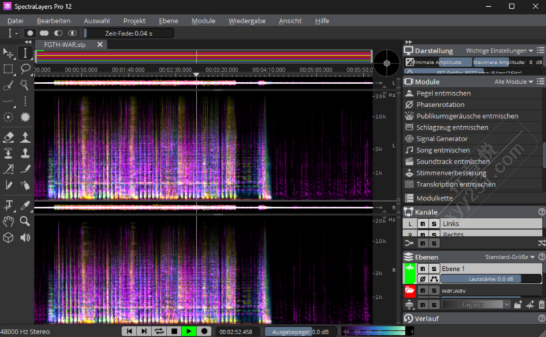Open the Datei menu
546x337 pixels.
pyautogui.click(x=15, y=21)
